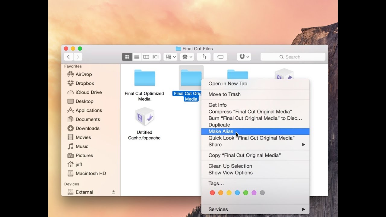Click in the Search field
The image size is (386, 217).
[293, 57]
